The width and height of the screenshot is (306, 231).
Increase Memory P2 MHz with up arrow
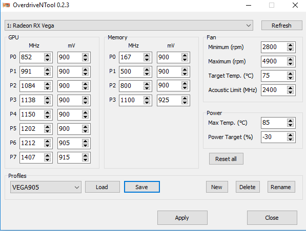click(x=147, y=84)
